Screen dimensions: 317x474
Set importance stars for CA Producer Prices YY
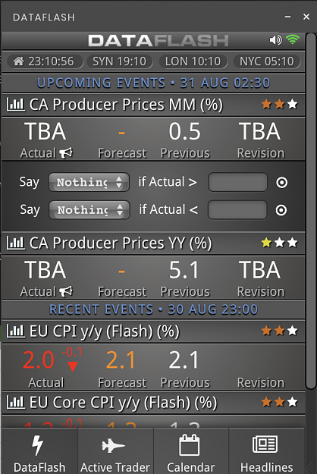[x=280, y=243]
